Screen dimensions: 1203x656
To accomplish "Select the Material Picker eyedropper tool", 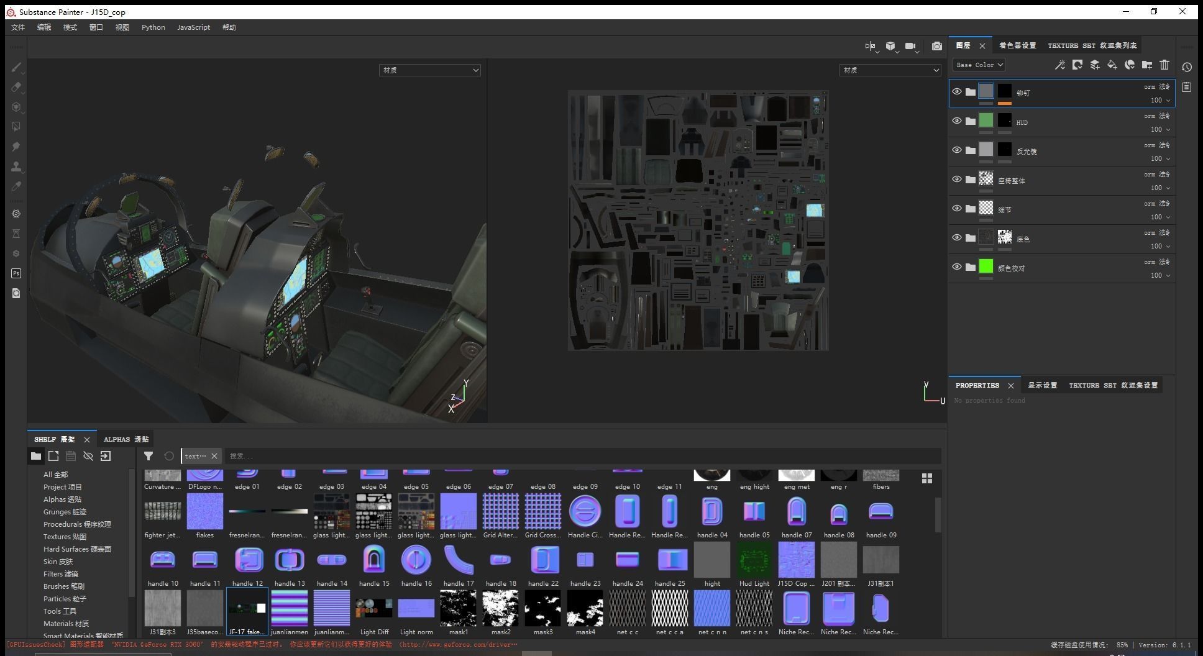I will point(16,186).
